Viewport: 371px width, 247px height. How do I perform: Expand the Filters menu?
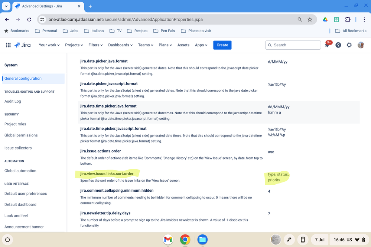(x=95, y=45)
